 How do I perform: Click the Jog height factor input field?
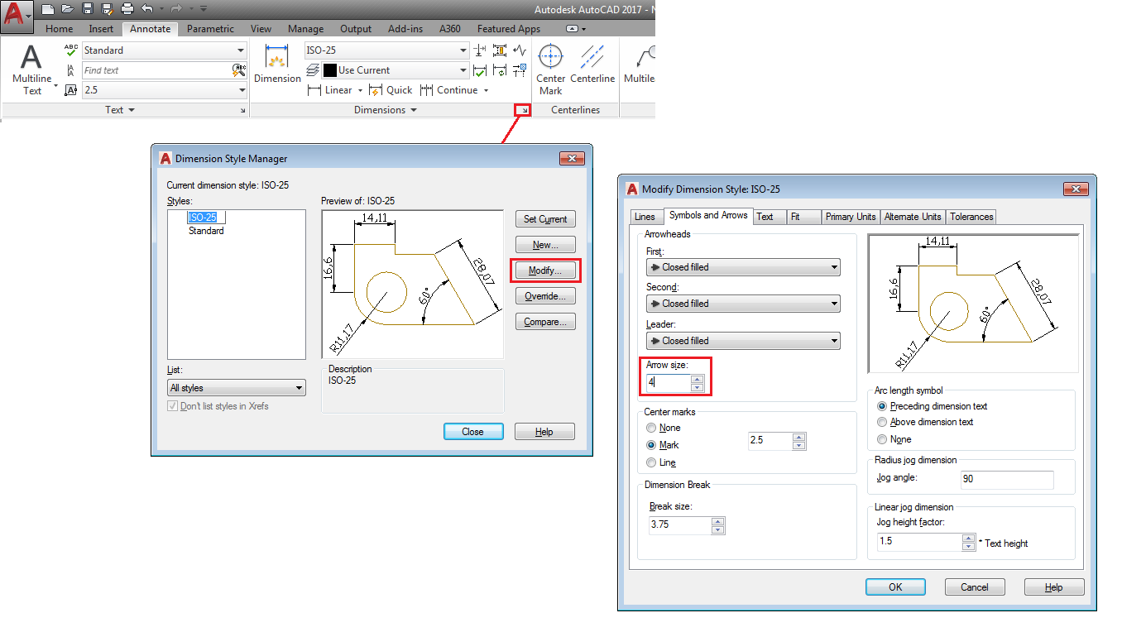coord(920,542)
